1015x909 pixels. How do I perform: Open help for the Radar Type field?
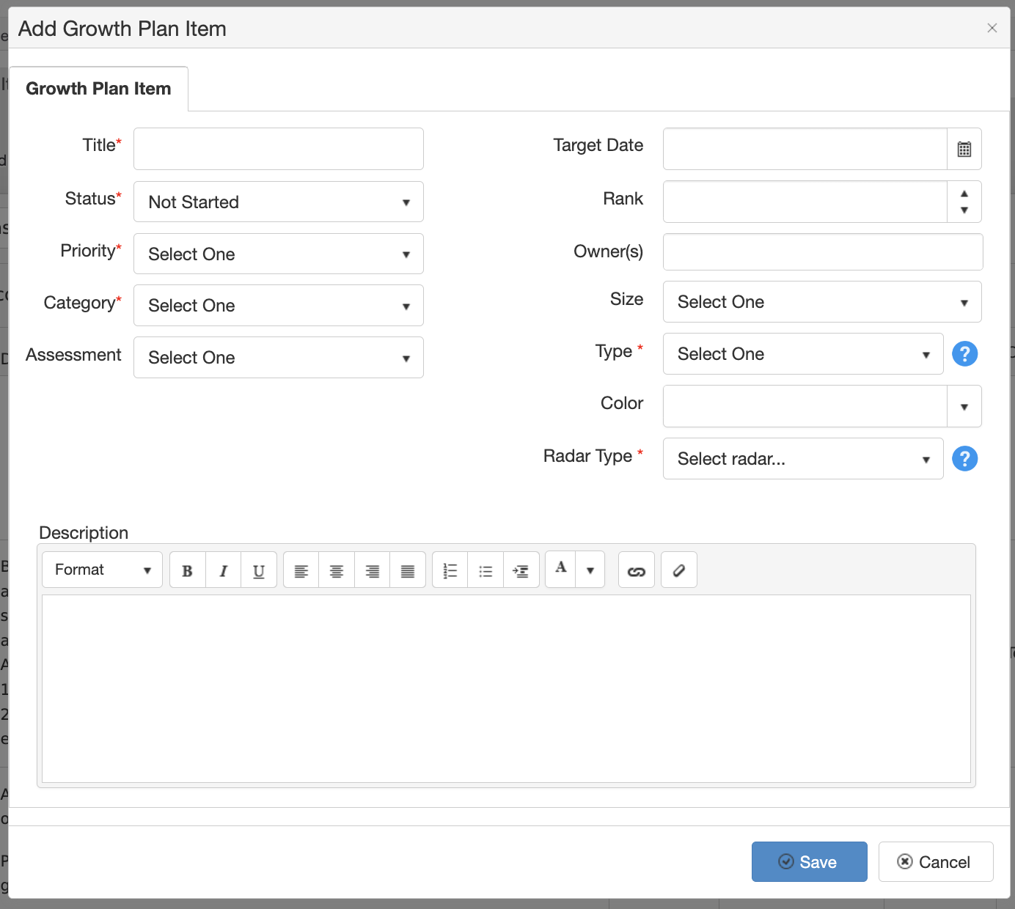(965, 459)
